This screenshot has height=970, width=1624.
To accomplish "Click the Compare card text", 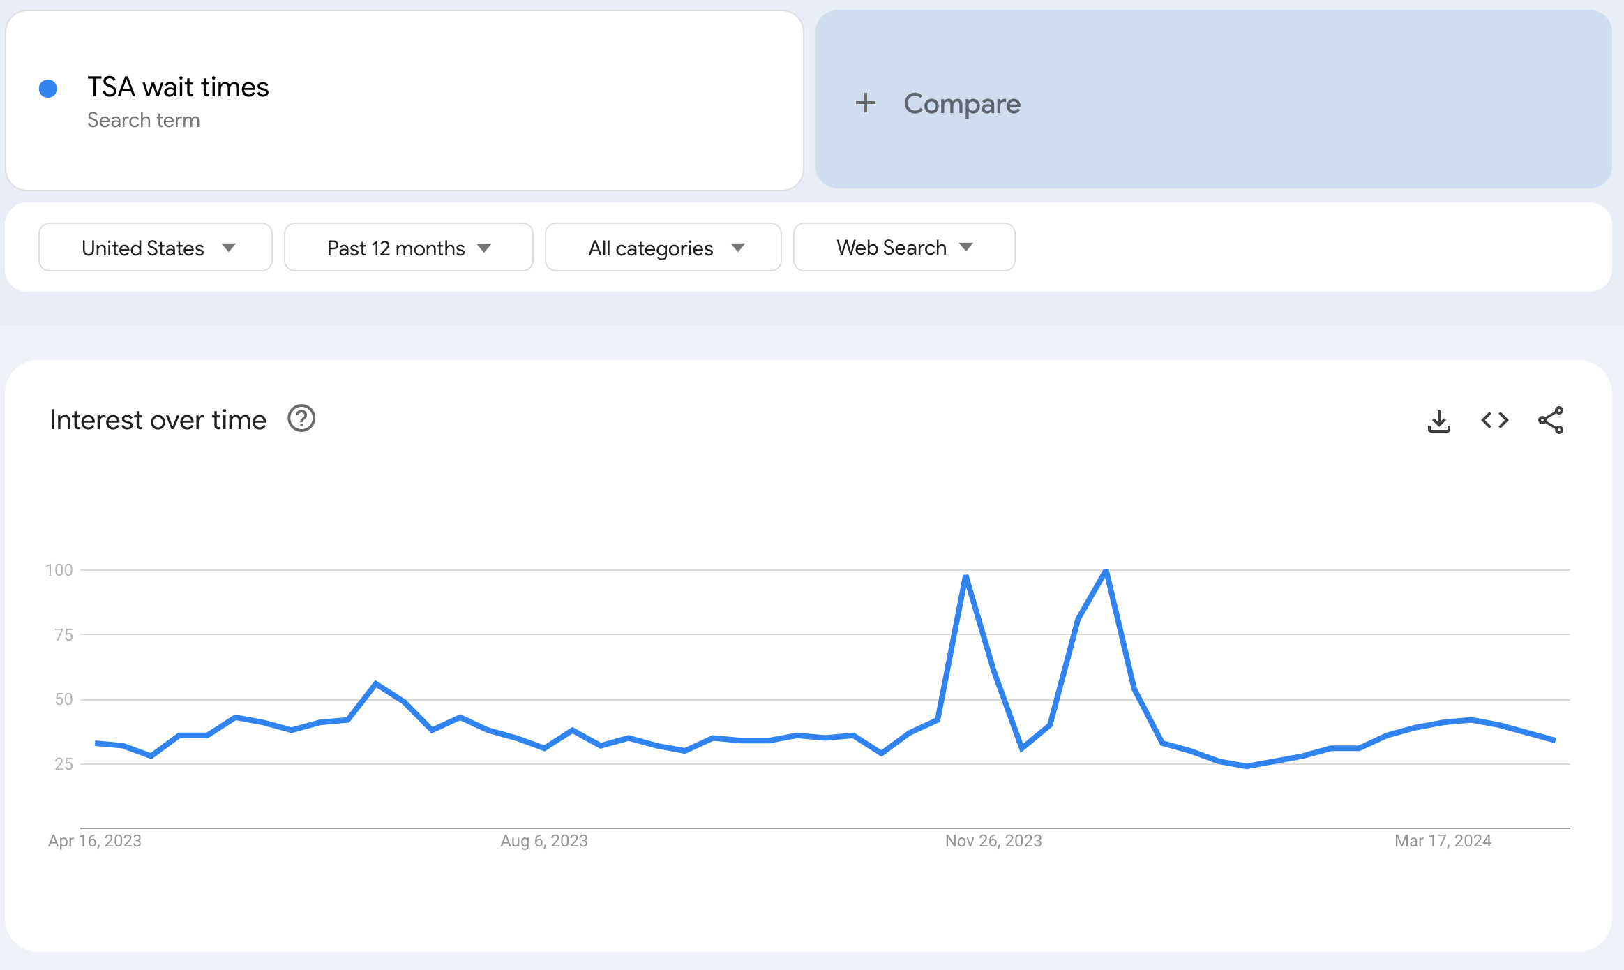I will coord(962,104).
